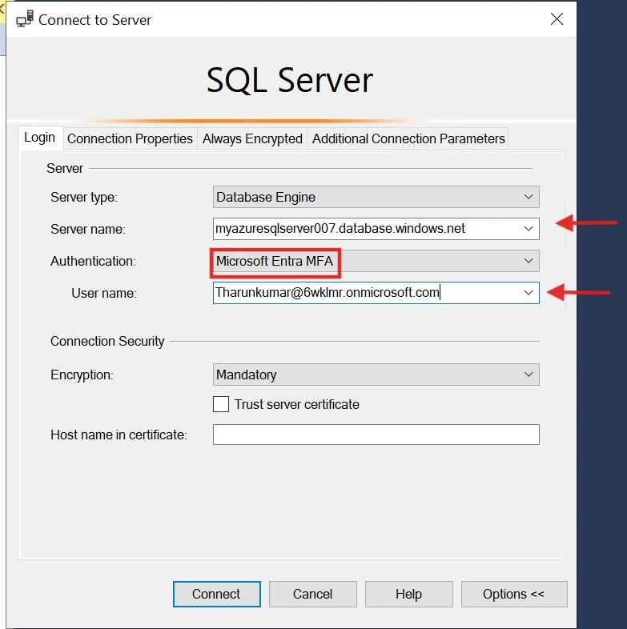Viewport: 627px width, 629px height.
Task: Click the Connect to Server title icon
Action: tap(25, 19)
